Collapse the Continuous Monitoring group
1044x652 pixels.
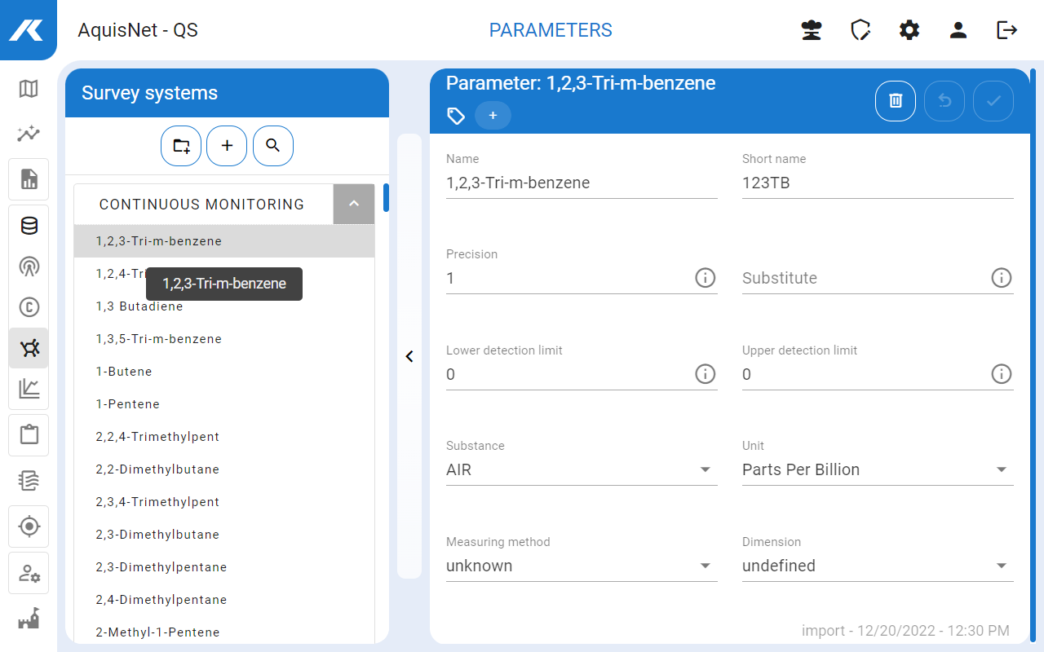click(354, 204)
